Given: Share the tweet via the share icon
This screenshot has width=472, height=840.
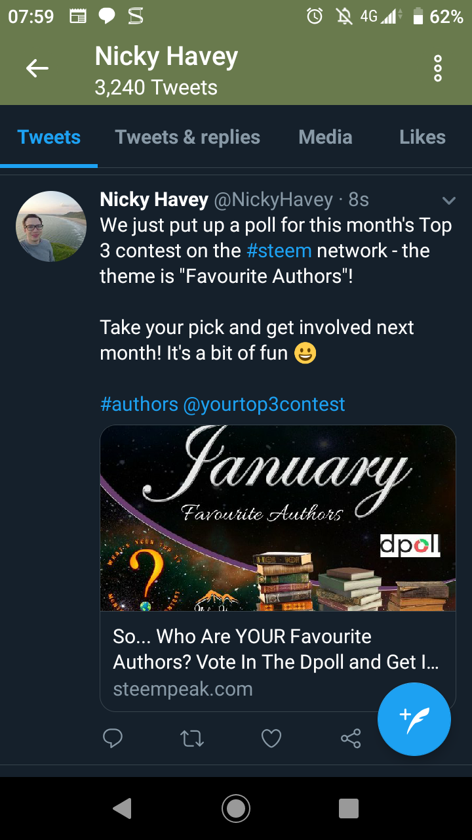Looking at the screenshot, I should pos(351,739).
